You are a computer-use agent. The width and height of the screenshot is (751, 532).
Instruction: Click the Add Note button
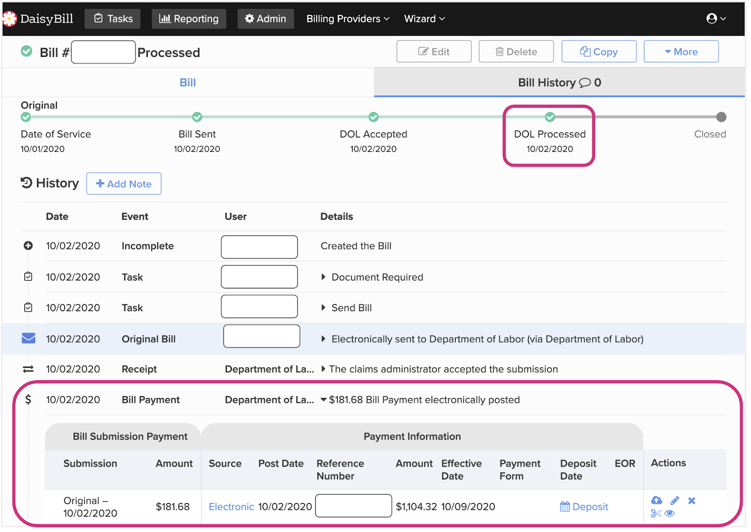[124, 184]
